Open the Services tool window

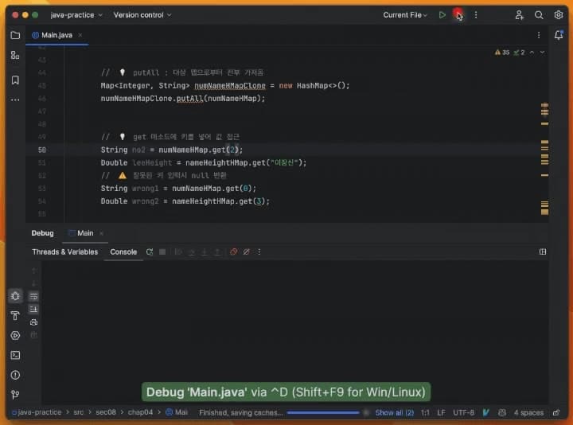pos(15,336)
